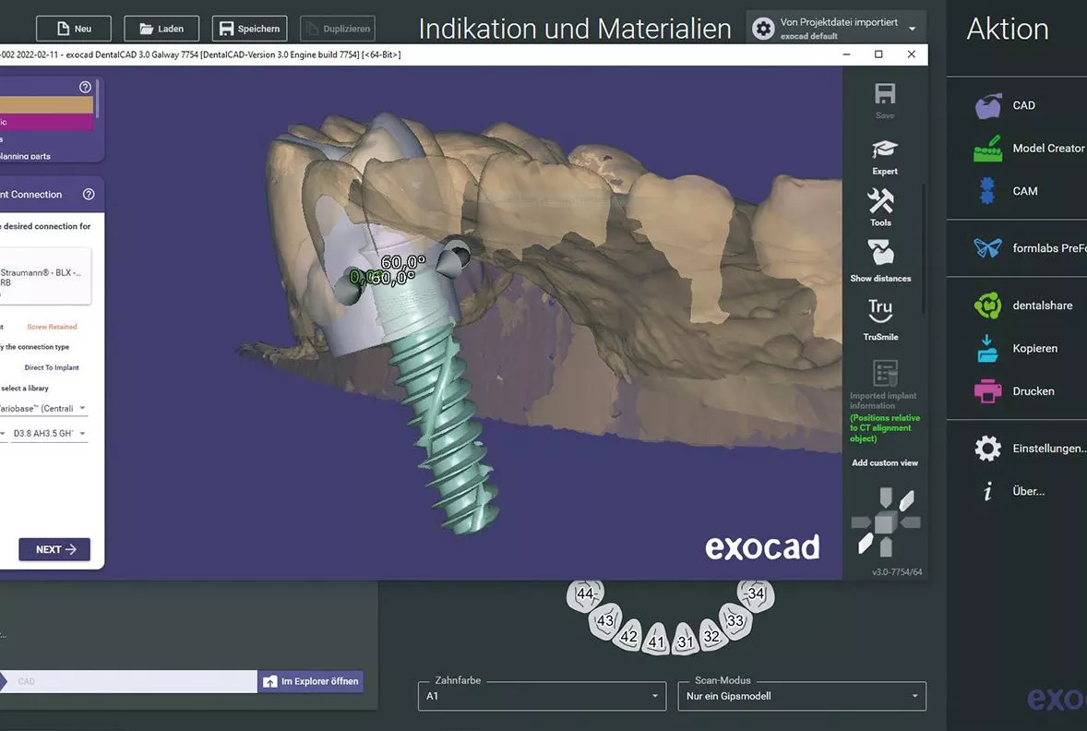This screenshot has height=731, width=1087.
Task: Open Scan-Modus Nur ein Gipsmodell dropdown
Action: tap(802, 696)
